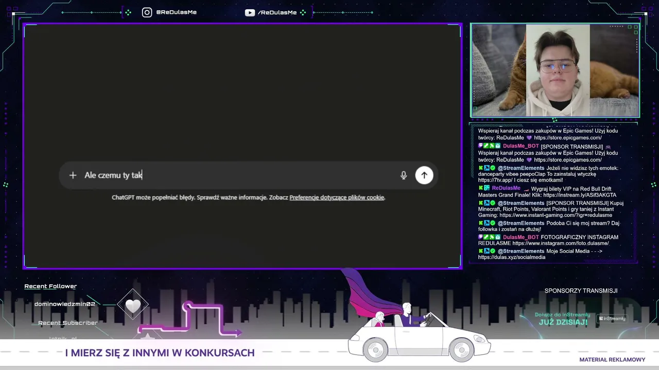Image resolution: width=659 pixels, height=370 pixels.
Task: Click @StreamElements name beside "Jeżeli nie widzisz"
Action: click(x=521, y=168)
